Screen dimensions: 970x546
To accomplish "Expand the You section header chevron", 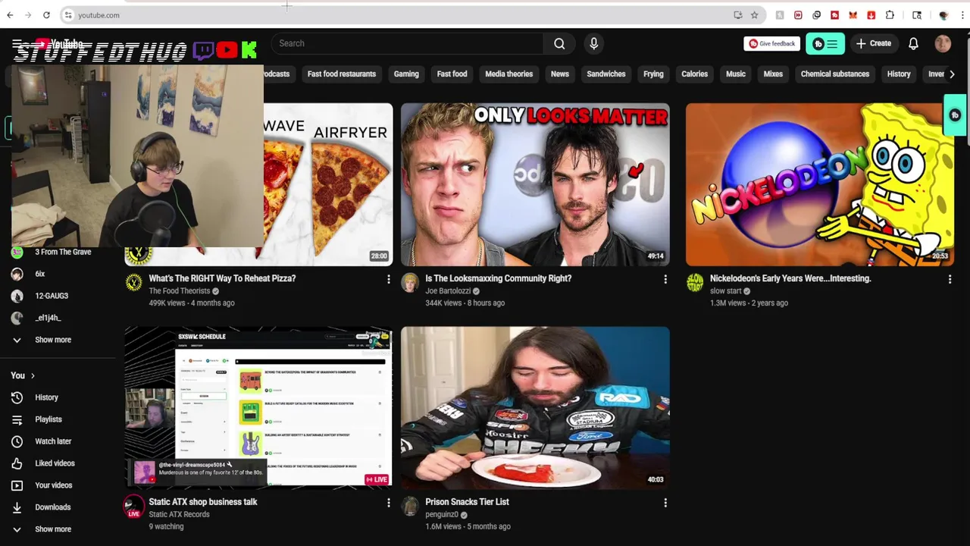I will coord(33,375).
